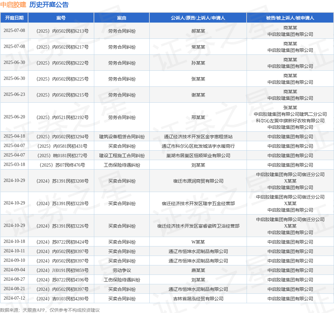Click plaintiff 孙某某
The width and height of the screenshot is (334, 313).
click(198, 63)
